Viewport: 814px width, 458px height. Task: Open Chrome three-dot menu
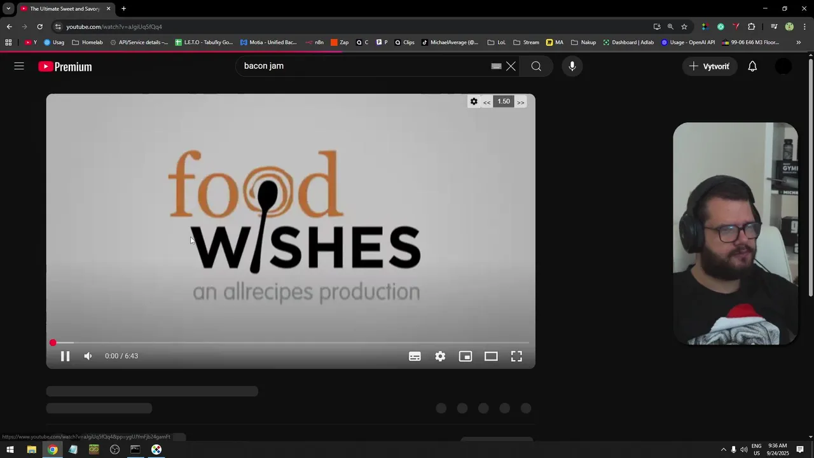(x=804, y=27)
